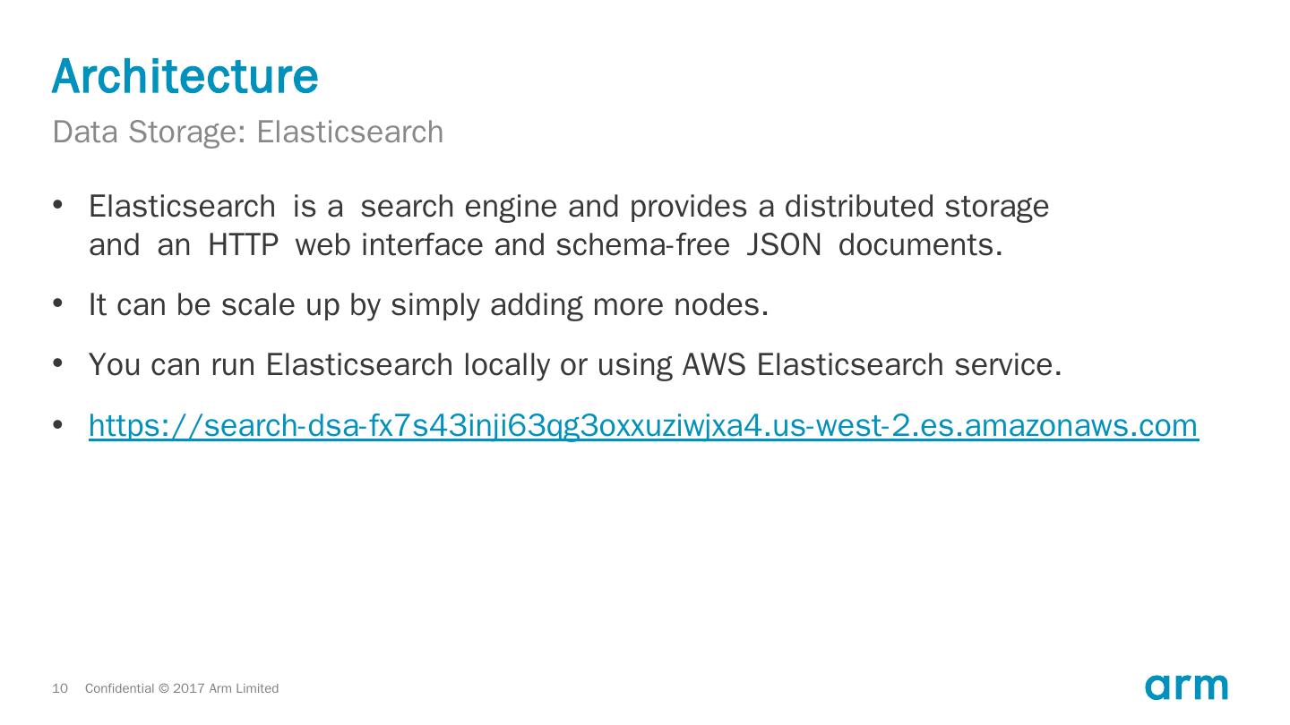
Task: Select the Data Storage: Elasticsearch subtitle
Action: [x=248, y=132]
